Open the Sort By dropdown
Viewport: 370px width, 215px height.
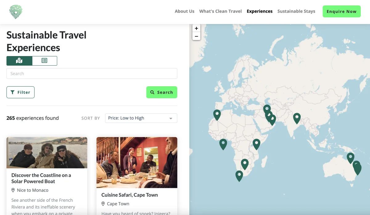141,118
